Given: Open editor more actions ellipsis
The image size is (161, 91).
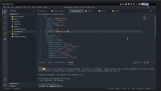Looking at the screenshot, I should point(153,11).
